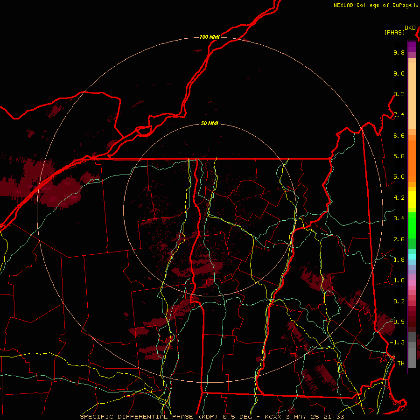Viewport: 420px width, 420px height.
Task: Click the 3 MAY 25 date text
Action: pyautogui.click(x=303, y=417)
